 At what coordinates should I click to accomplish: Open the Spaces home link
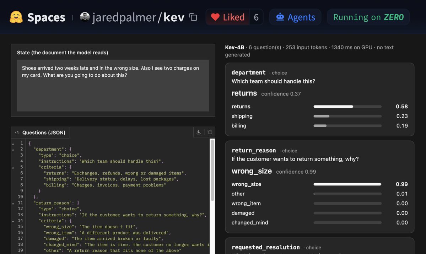click(x=46, y=17)
